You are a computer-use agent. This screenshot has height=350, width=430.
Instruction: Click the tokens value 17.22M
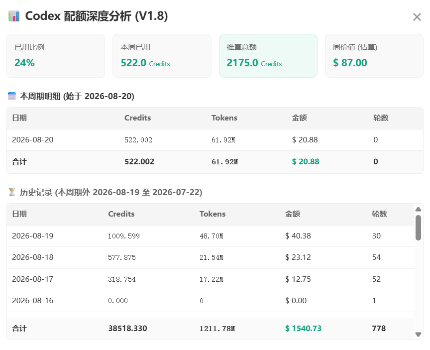click(212, 279)
